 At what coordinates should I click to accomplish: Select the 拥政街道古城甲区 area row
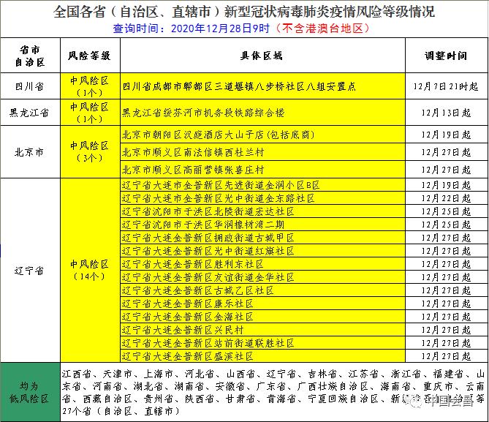[262, 238]
